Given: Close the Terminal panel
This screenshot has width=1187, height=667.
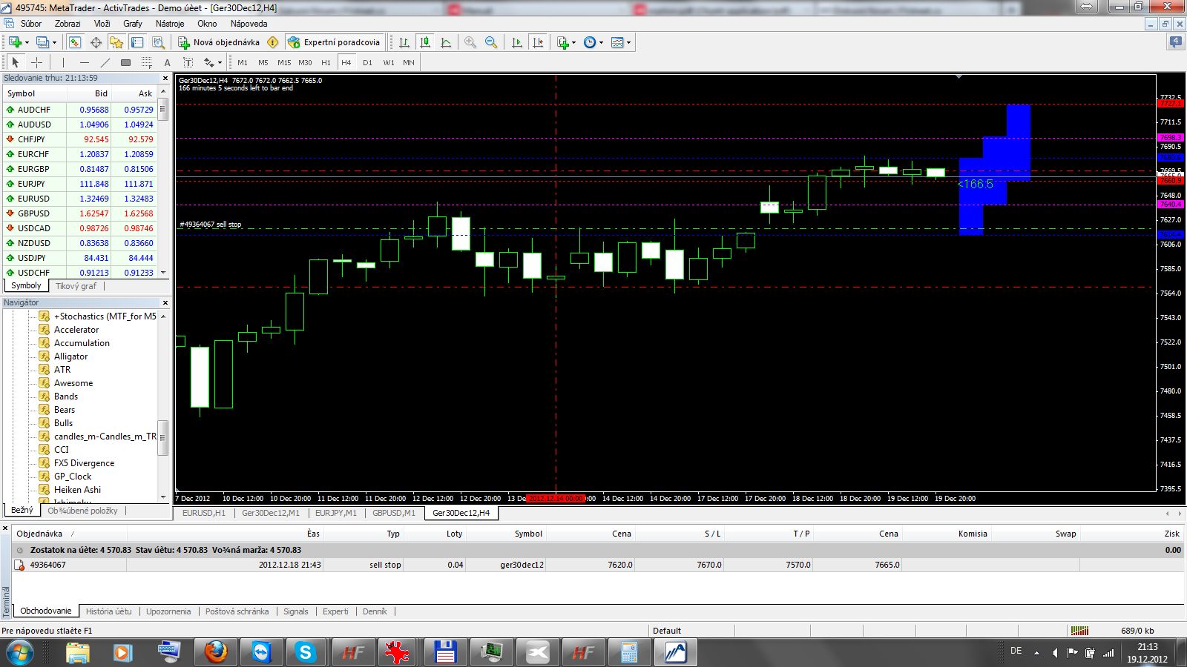Looking at the screenshot, I should (x=5, y=528).
